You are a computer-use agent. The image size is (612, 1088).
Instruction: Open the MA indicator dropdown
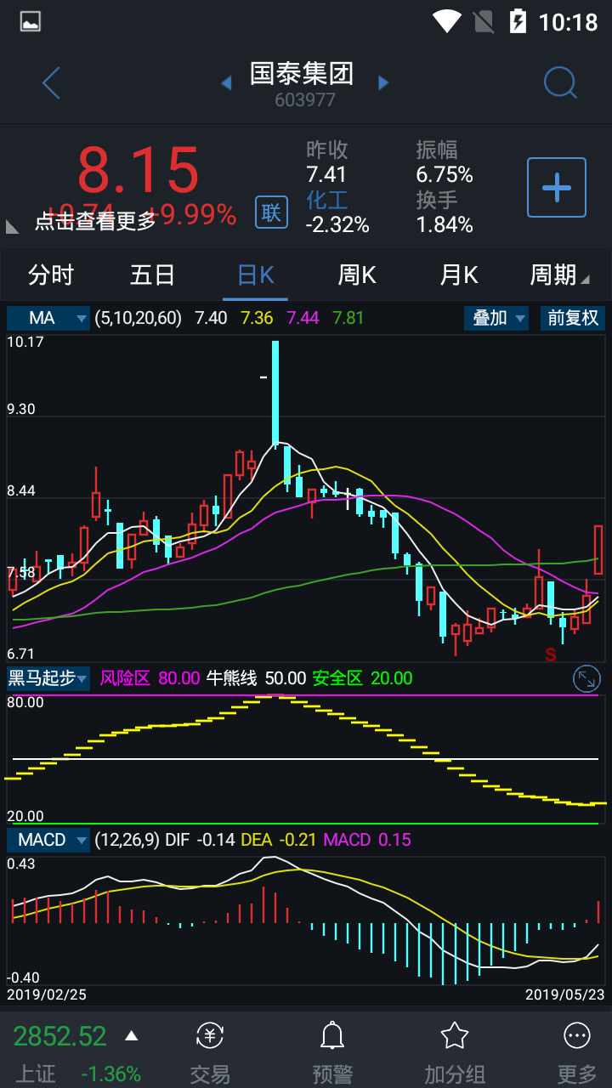(x=48, y=318)
